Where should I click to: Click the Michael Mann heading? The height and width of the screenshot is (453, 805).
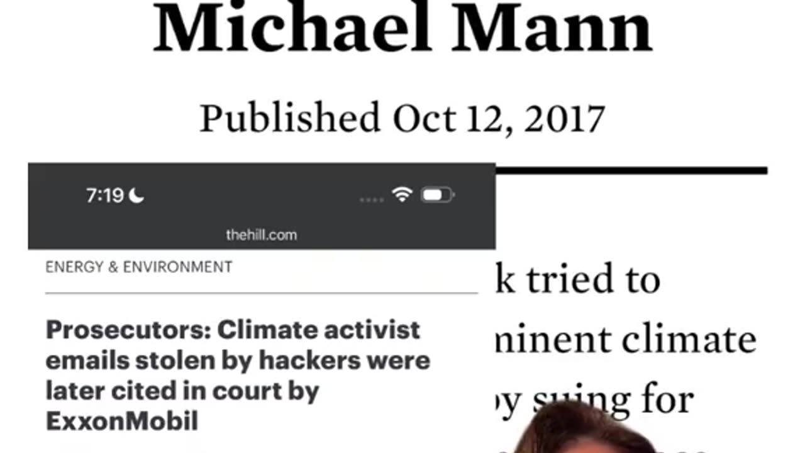402,28
